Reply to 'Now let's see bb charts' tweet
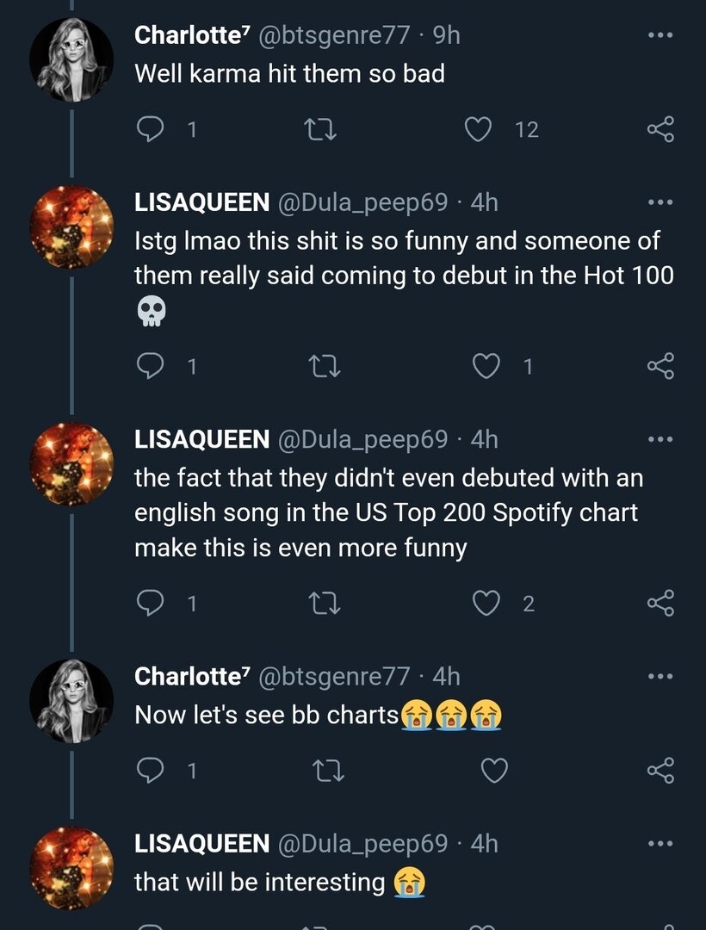Viewport: 706px width, 930px height. click(x=150, y=771)
